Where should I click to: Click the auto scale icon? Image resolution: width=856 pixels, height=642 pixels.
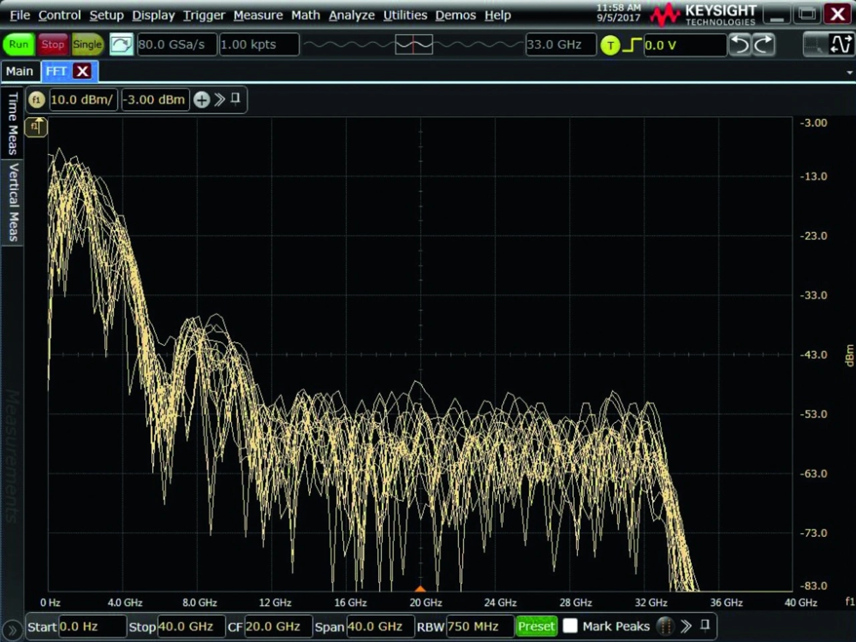coord(121,44)
